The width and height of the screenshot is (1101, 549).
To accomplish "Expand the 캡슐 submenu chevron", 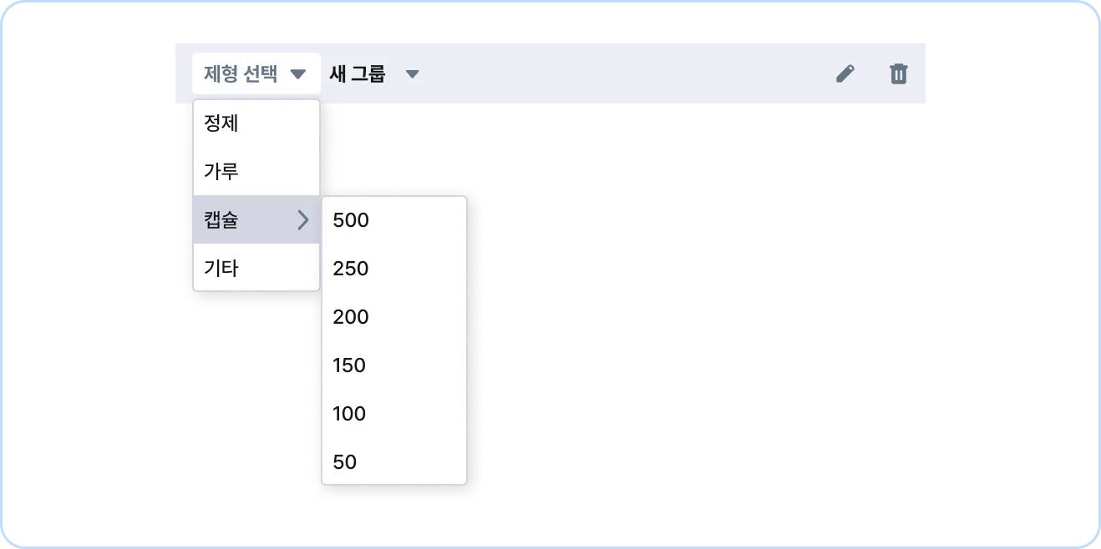I will [x=303, y=220].
